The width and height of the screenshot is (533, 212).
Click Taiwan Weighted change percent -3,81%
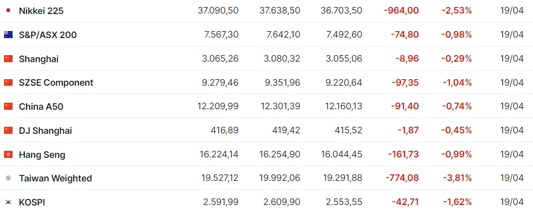[457, 178]
